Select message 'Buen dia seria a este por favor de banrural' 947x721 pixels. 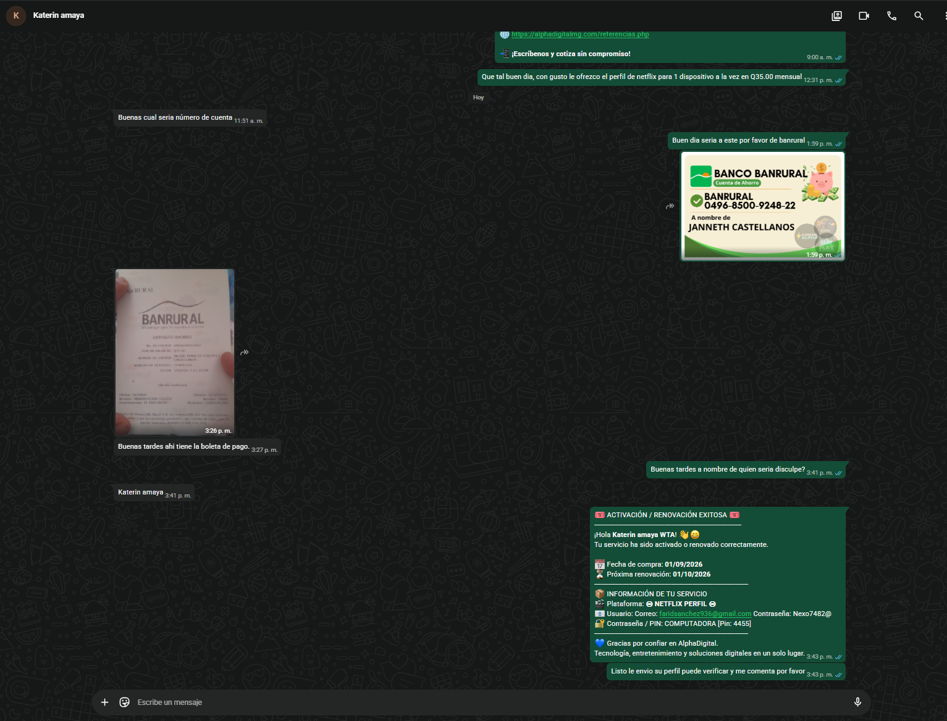(x=757, y=141)
